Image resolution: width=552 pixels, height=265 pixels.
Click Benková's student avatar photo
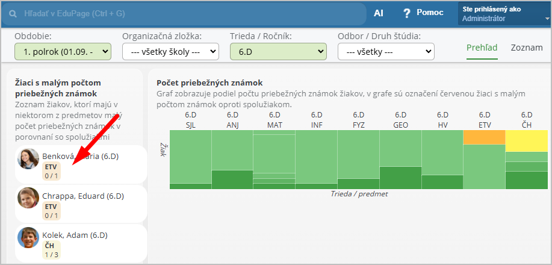(x=28, y=158)
